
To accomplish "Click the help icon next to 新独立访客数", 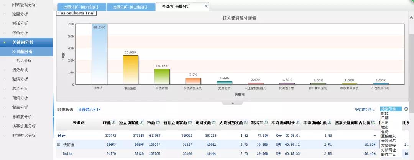I will (x=190, y=123).
